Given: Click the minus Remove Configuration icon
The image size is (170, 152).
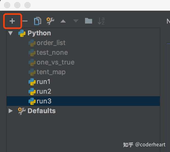Looking at the screenshot, I should (x=25, y=21).
